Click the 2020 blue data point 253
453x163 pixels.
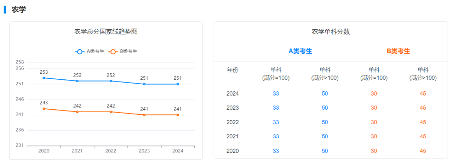click(44, 78)
